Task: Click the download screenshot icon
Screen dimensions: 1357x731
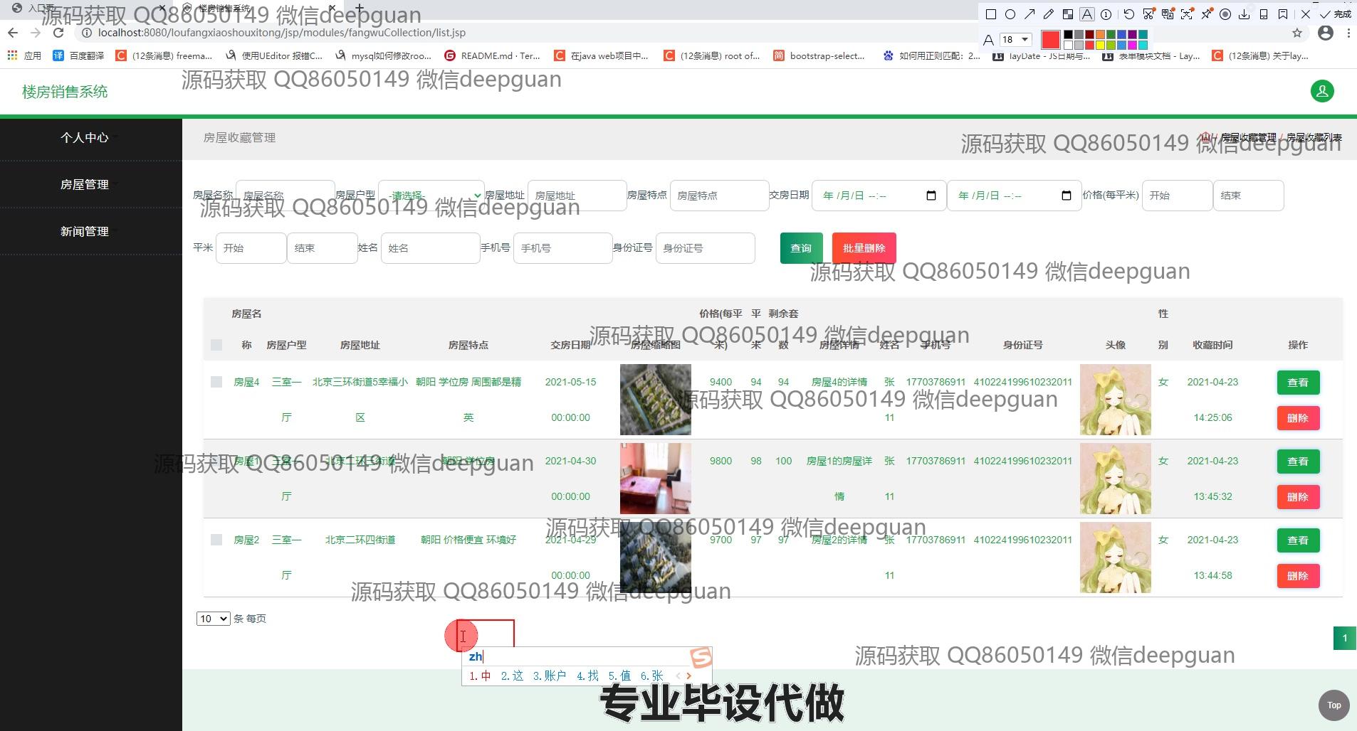Action: [1244, 14]
